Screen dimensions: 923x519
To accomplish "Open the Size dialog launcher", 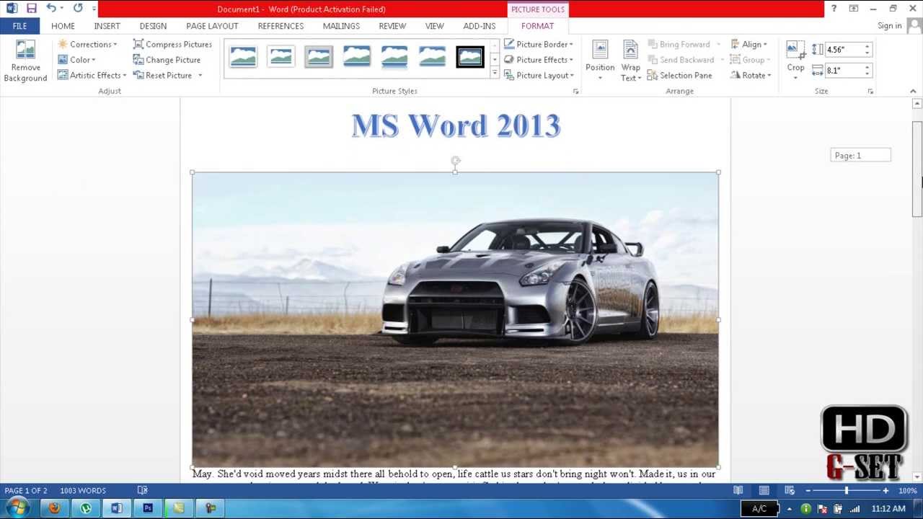I will coord(870,92).
